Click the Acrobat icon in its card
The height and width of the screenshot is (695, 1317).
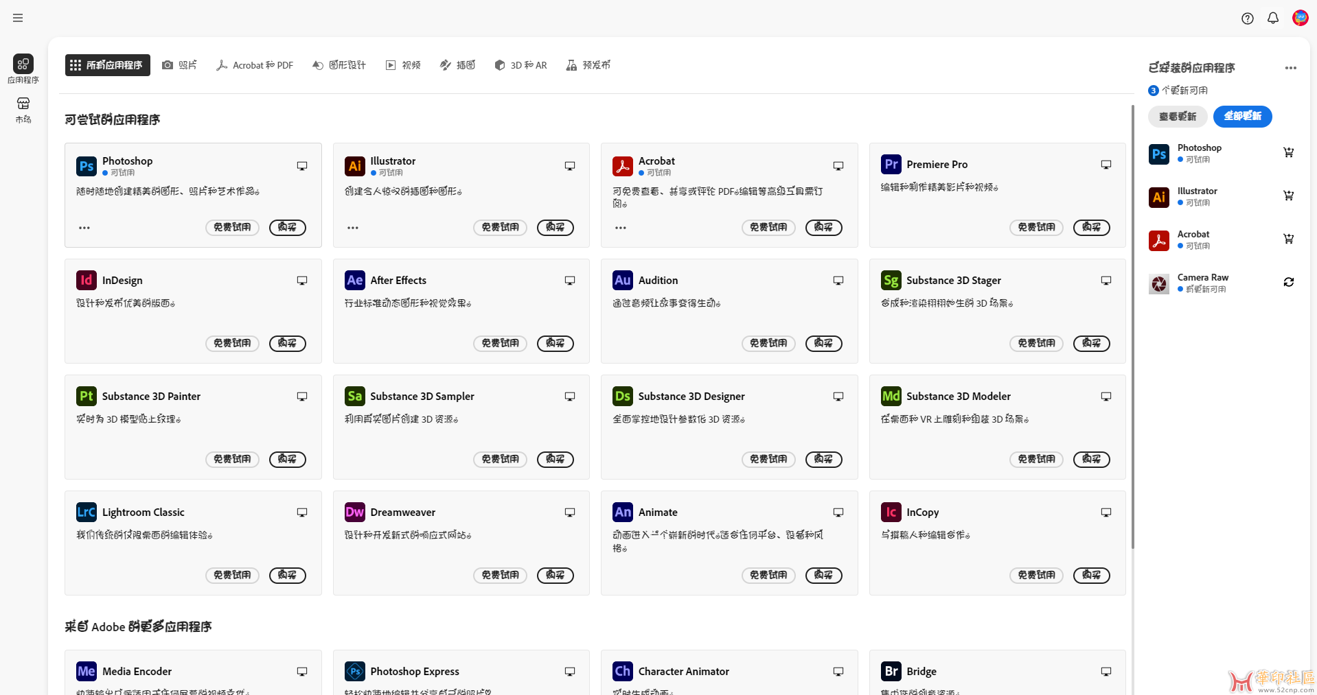623,166
